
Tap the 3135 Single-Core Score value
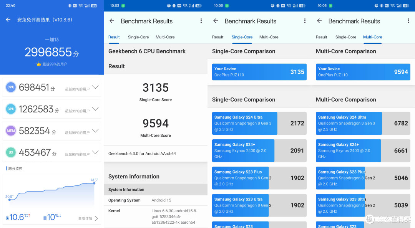(156, 88)
